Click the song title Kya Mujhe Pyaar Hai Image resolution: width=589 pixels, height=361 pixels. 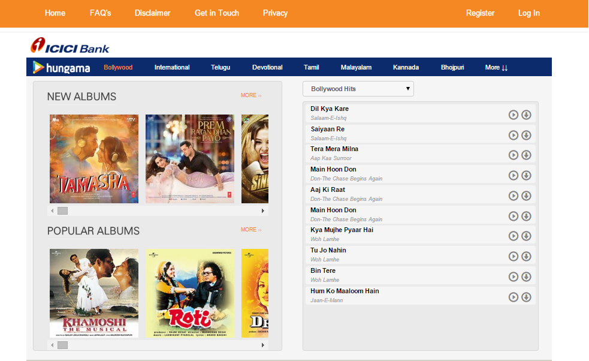[342, 230]
